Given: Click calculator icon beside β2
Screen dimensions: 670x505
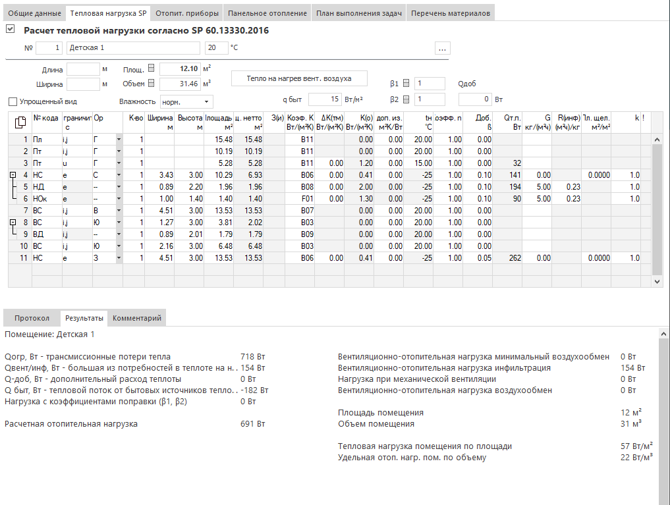Looking at the screenshot, I should 406,99.
